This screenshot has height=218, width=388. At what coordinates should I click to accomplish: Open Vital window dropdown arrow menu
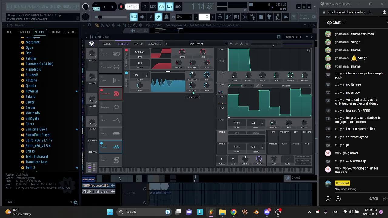point(87,37)
